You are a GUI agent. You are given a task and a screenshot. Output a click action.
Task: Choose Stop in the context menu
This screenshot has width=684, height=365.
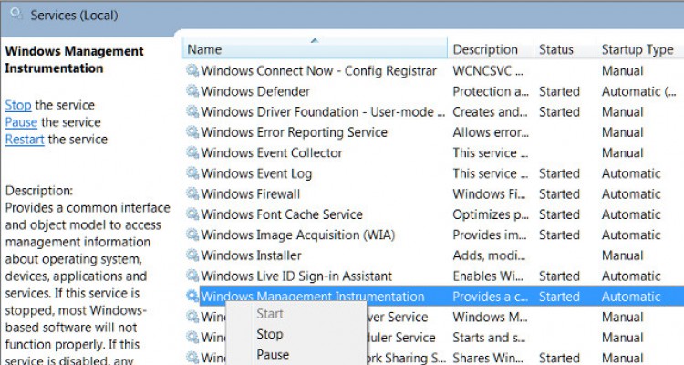click(270, 334)
